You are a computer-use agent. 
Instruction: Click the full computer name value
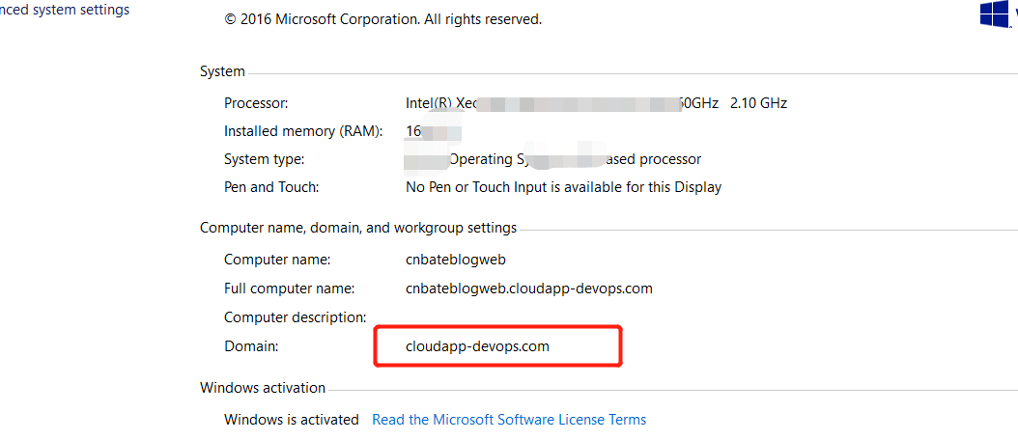coord(528,289)
